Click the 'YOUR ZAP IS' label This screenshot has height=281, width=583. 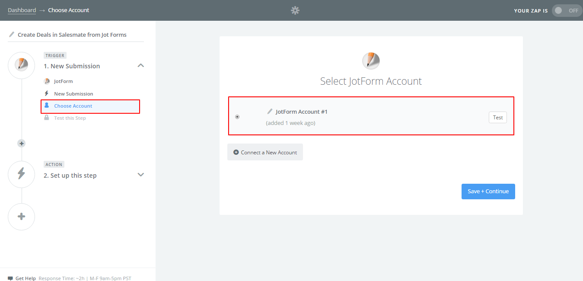pyautogui.click(x=531, y=11)
